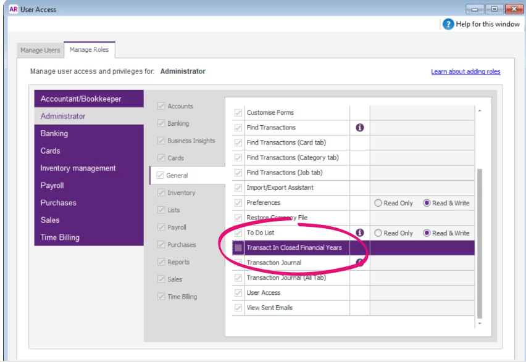
Task: Switch to the Manage Users tab
Action: coord(40,50)
